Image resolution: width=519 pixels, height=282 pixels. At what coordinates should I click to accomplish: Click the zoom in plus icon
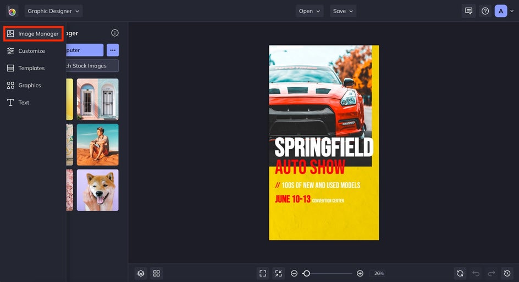(x=360, y=273)
